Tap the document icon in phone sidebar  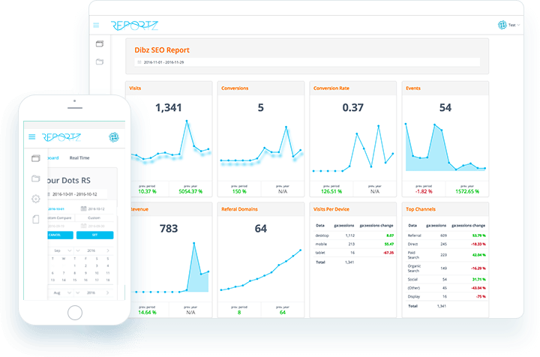(x=35, y=219)
